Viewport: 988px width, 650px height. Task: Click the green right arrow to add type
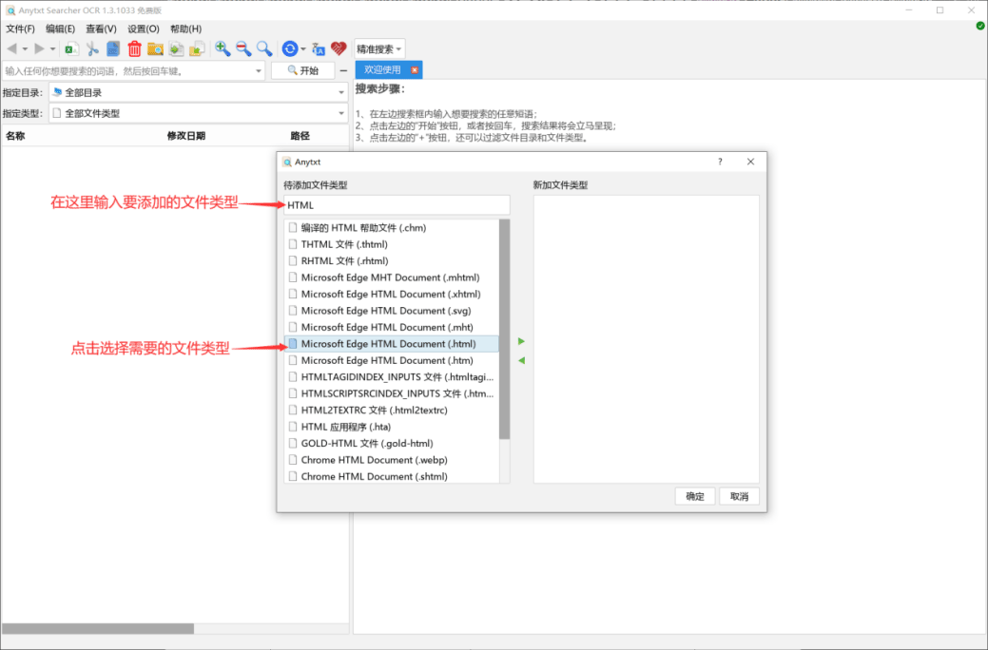[521, 341]
